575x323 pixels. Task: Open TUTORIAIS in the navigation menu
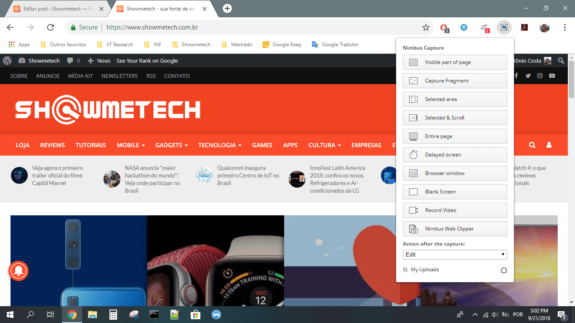click(x=91, y=145)
